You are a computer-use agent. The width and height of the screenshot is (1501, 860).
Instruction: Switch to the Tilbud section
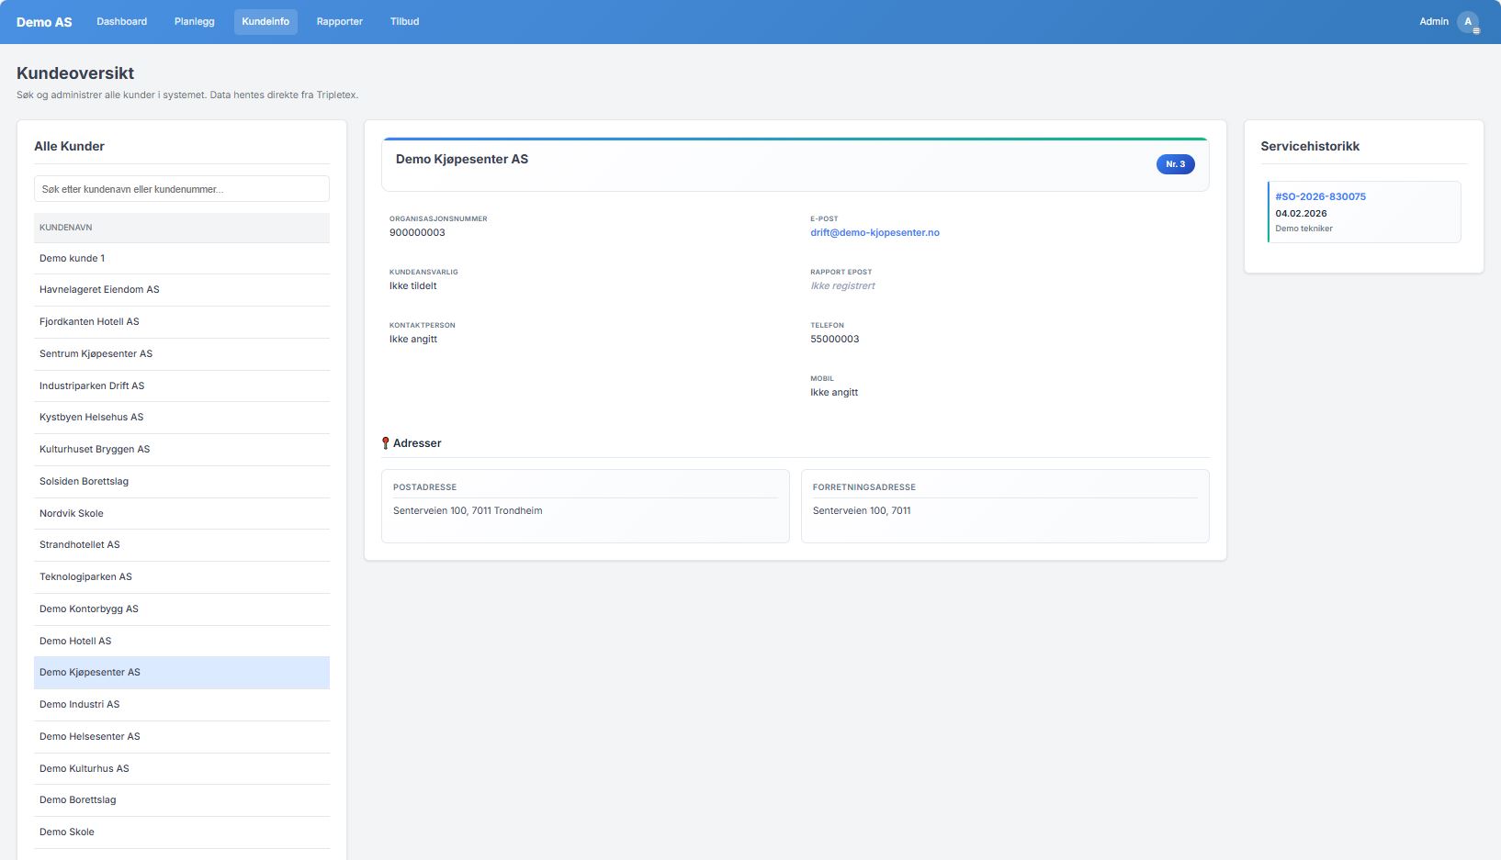(404, 22)
